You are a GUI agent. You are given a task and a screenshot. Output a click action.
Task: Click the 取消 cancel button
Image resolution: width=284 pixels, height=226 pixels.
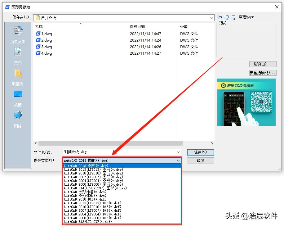[200, 160]
